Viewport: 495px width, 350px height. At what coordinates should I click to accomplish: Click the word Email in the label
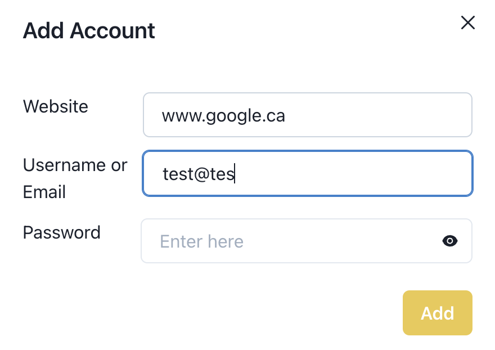click(44, 192)
